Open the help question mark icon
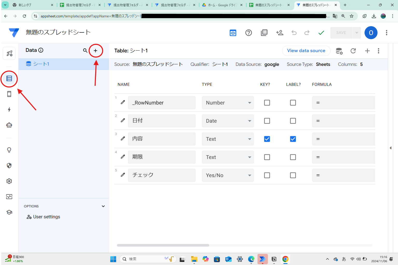 coord(249,33)
